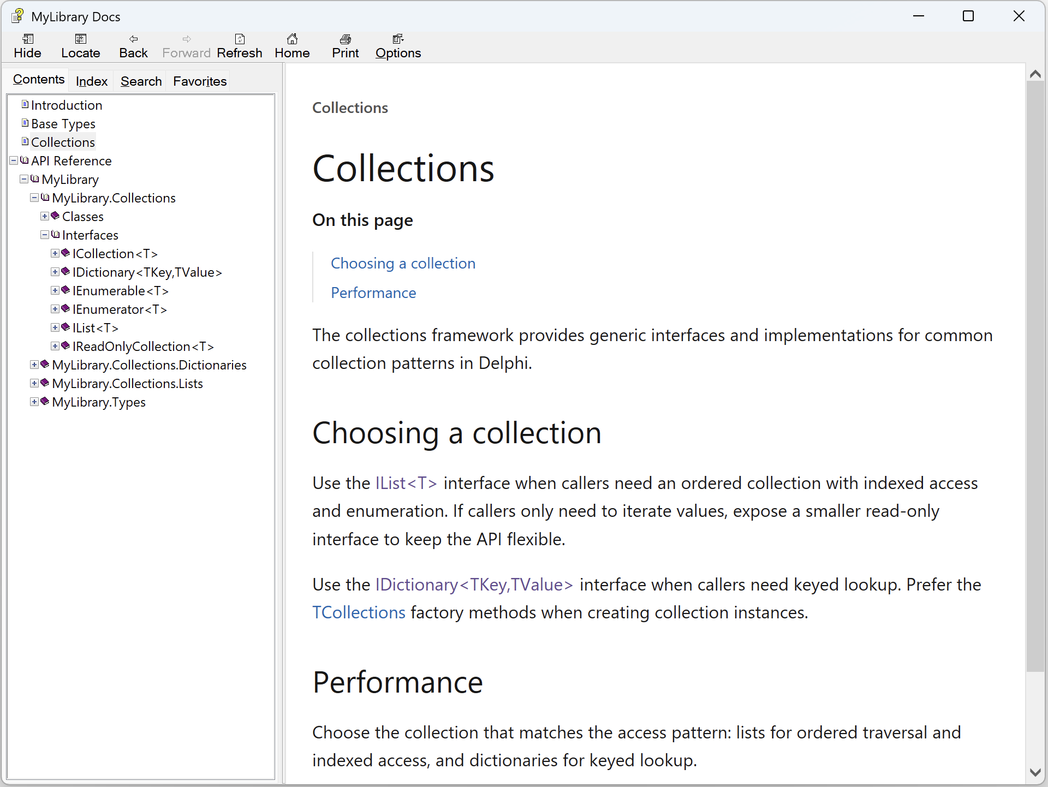Click the IEnumerator<T> book icon

pyautogui.click(x=65, y=308)
